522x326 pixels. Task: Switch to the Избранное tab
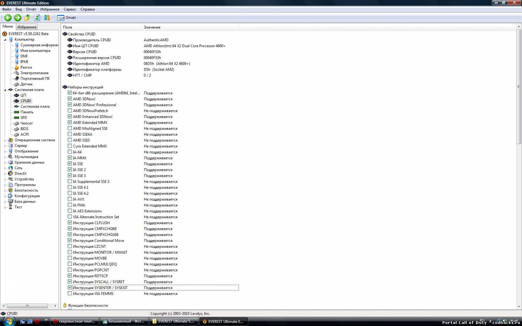click(x=27, y=27)
